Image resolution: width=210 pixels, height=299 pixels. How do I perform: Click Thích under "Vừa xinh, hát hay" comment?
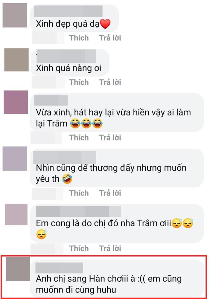point(79,138)
